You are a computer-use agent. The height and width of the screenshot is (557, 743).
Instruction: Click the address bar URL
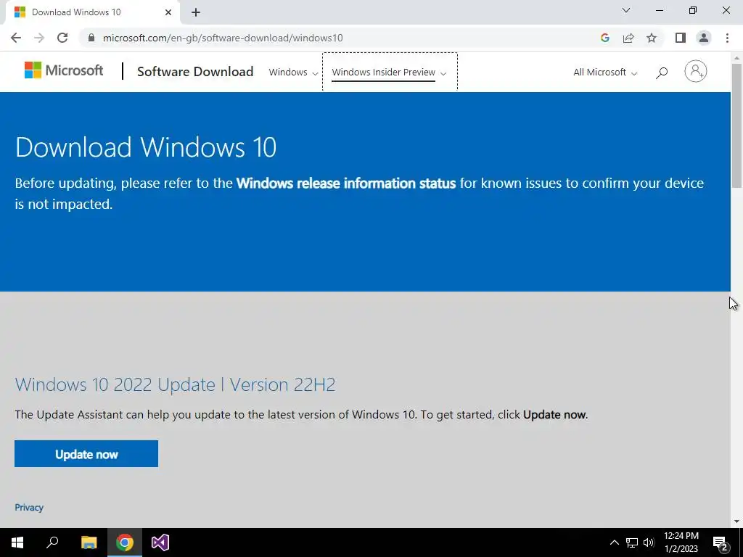click(x=223, y=38)
